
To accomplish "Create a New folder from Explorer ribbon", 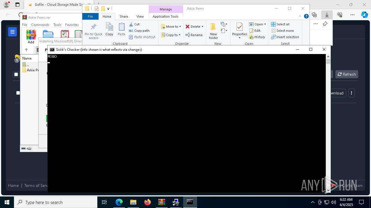I will click(x=213, y=31).
